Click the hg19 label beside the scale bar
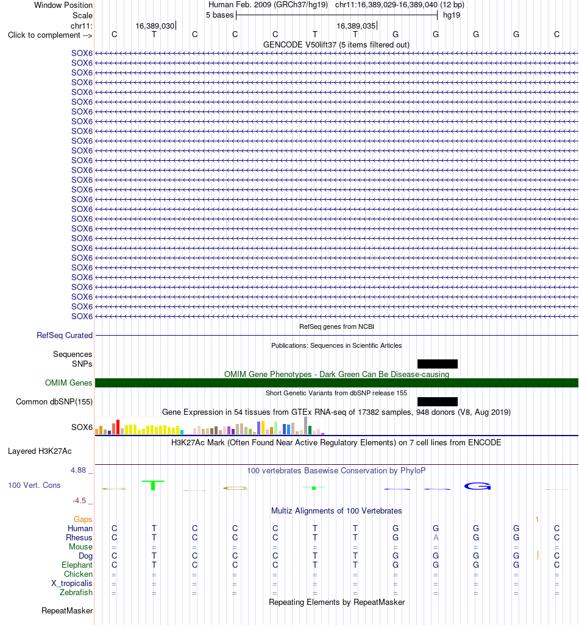This screenshot has width=579, height=625. 452,15
